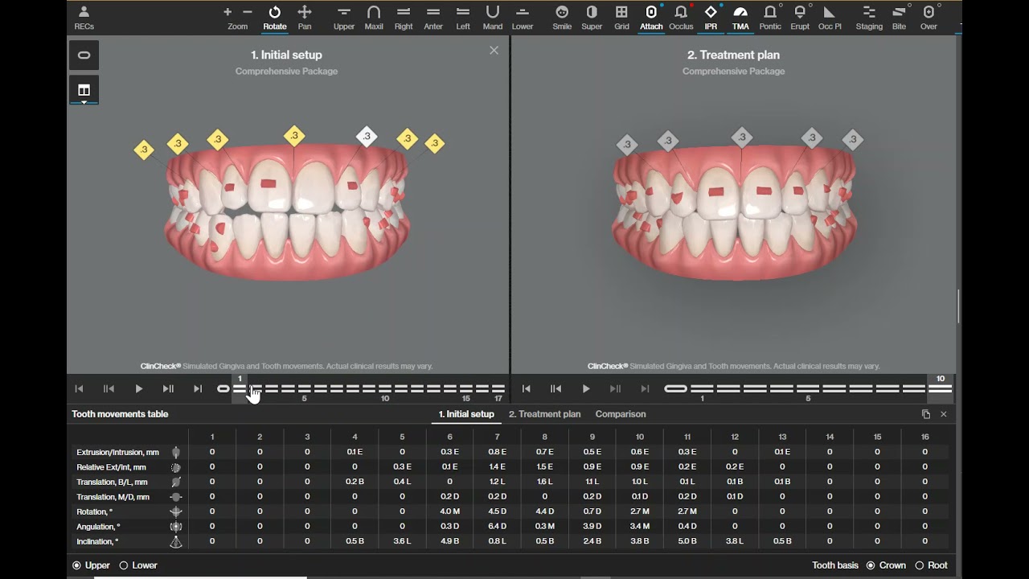Switch to Upper arch view
The height and width of the screenshot is (579, 1029).
click(x=344, y=17)
